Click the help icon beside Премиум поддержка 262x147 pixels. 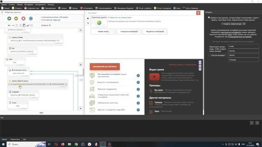138,89
